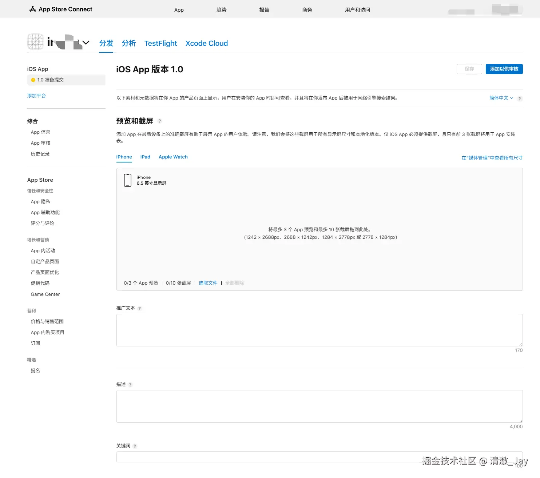Select the Apple Watch screenshots tab
Screen dimensions: 540x478
pos(173,157)
